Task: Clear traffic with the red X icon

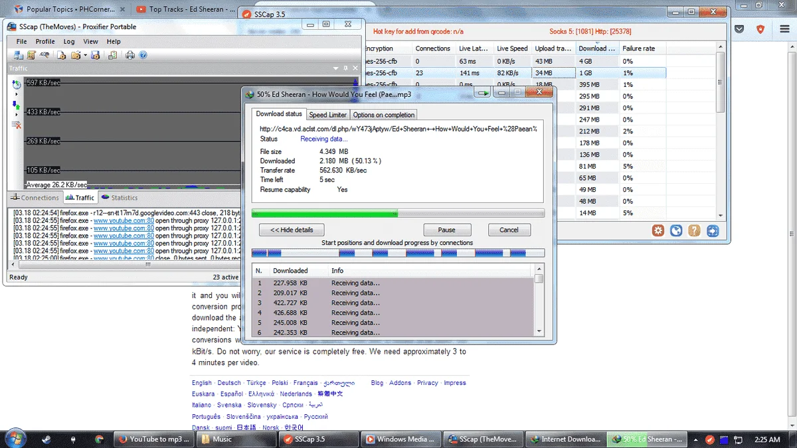Action: click(x=17, y=125)
